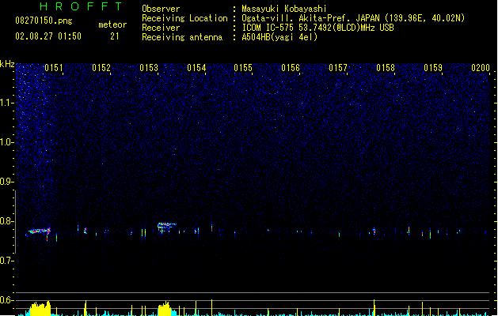Select the Ogata-vill. Akita-Pref. JAPAN location text
This screenshot has height=316, width=498.
point(353,18)
